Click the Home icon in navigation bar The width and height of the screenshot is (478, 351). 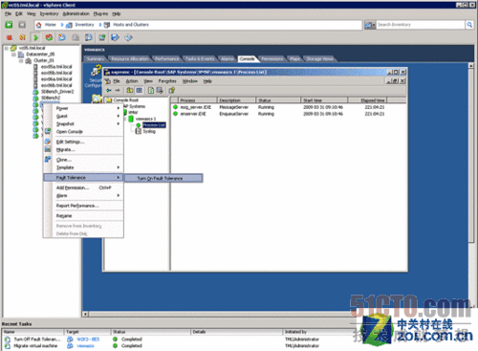click(x=39, y=25)
